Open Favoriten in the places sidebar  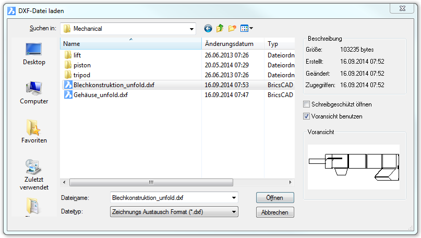(x=34, y=131)
